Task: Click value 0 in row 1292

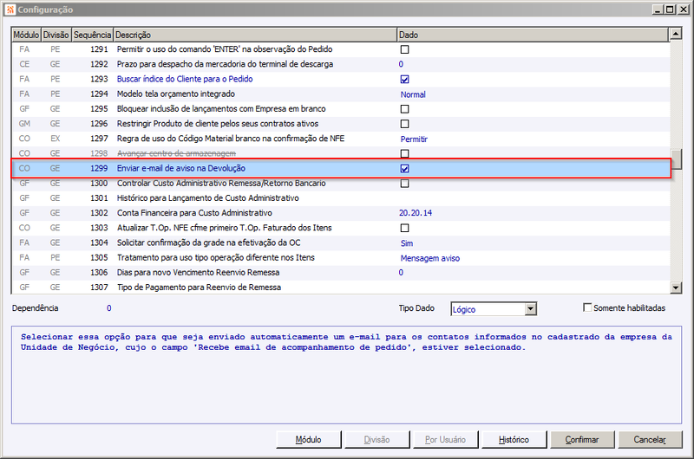Action: [x=401, y=64]
